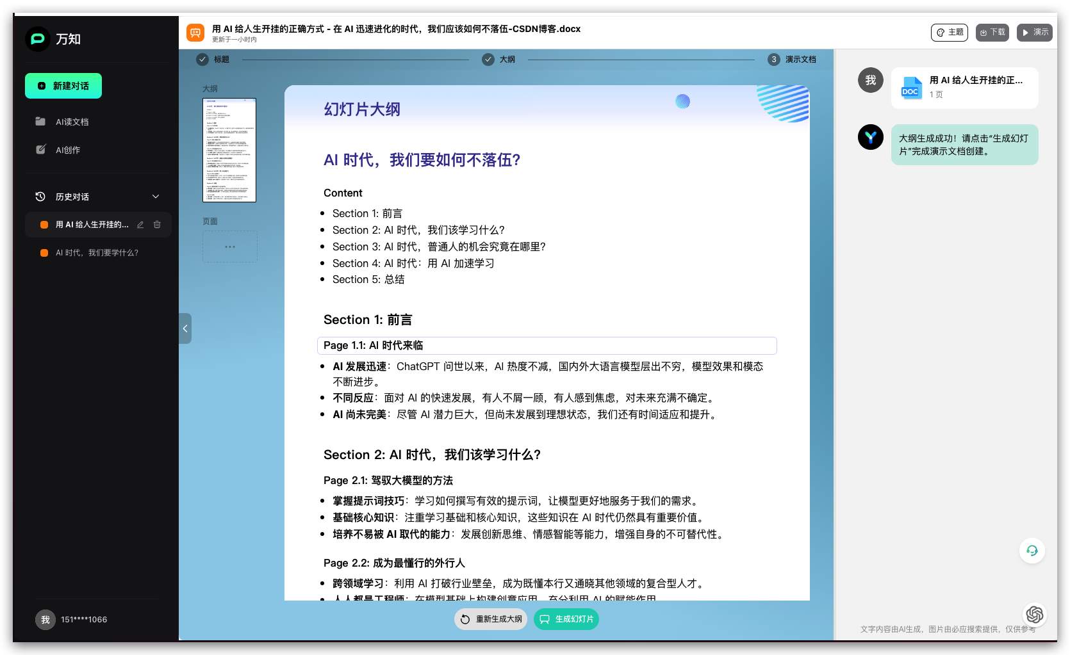Open the uploaded DOC file card

964,88
